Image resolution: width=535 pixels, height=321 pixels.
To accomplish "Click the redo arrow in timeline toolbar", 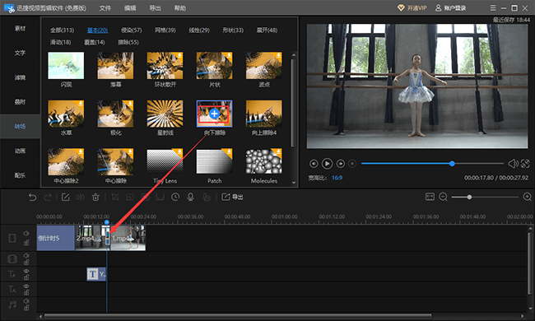I will [48, 198].
